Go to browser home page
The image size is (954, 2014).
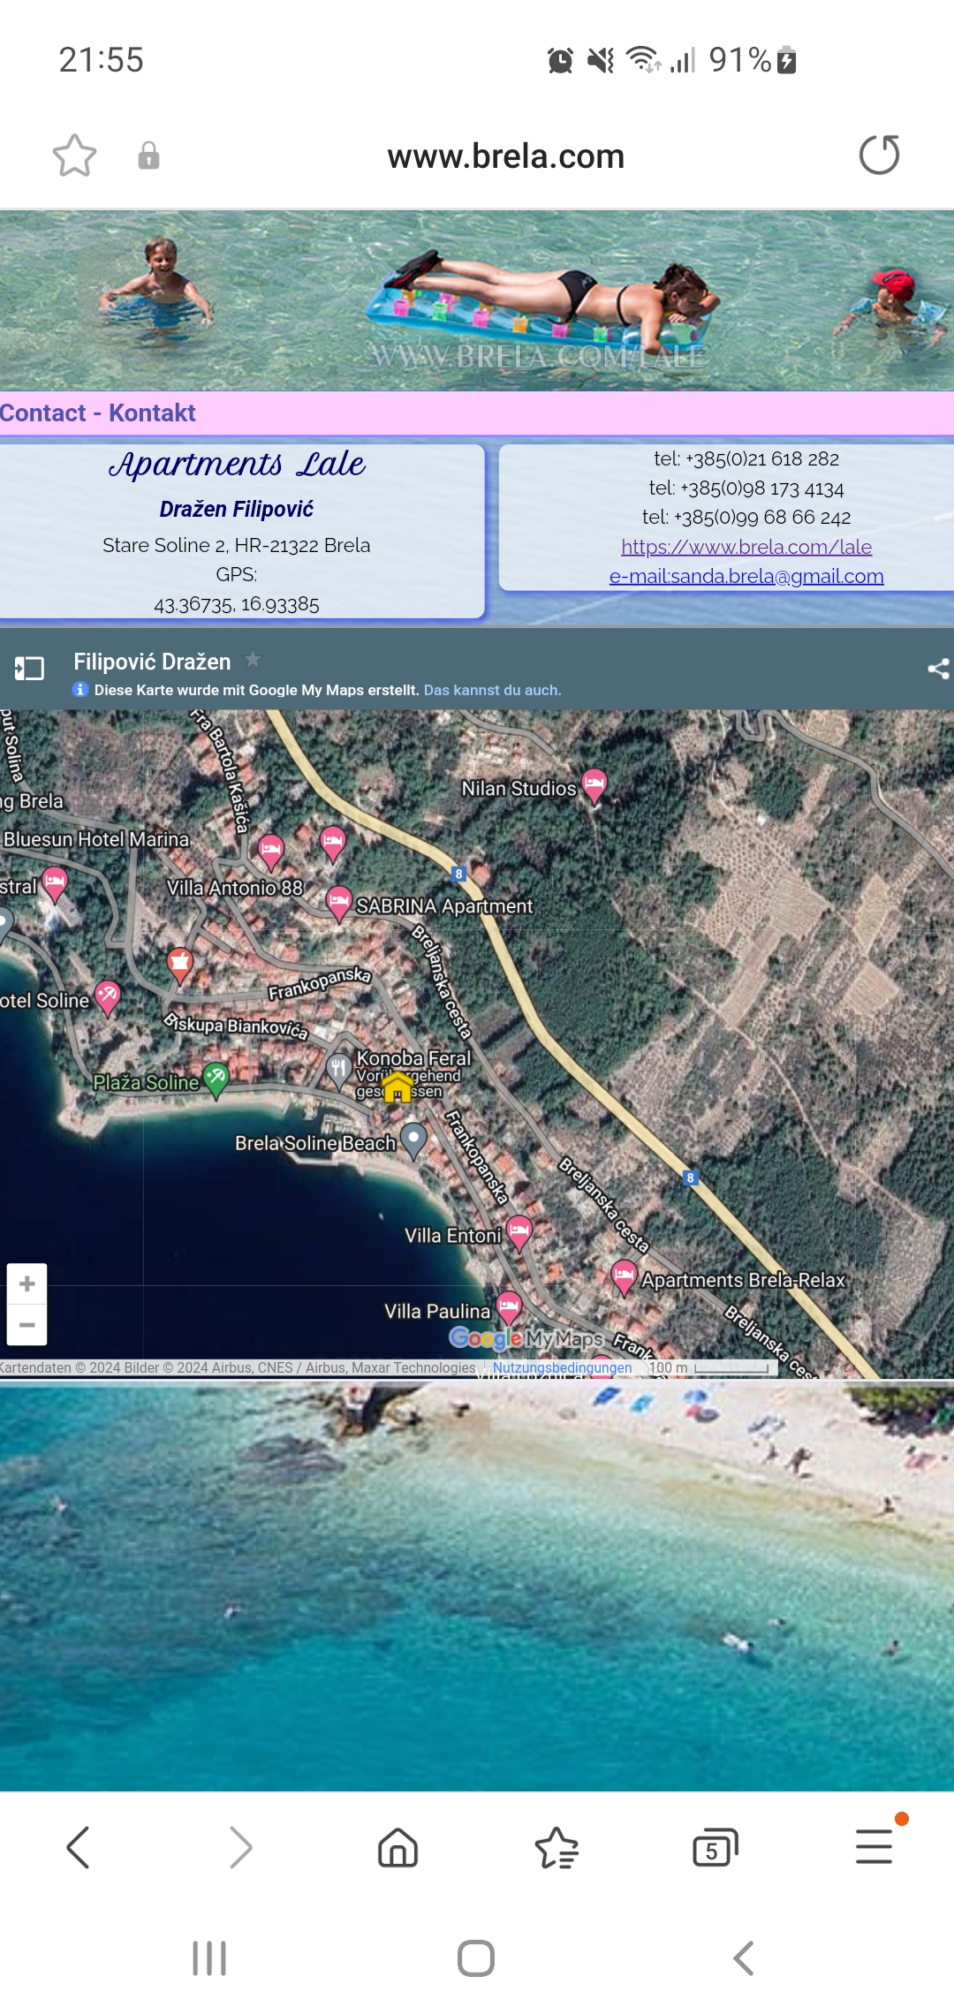pyautogui.click(x=397, y=1847)
